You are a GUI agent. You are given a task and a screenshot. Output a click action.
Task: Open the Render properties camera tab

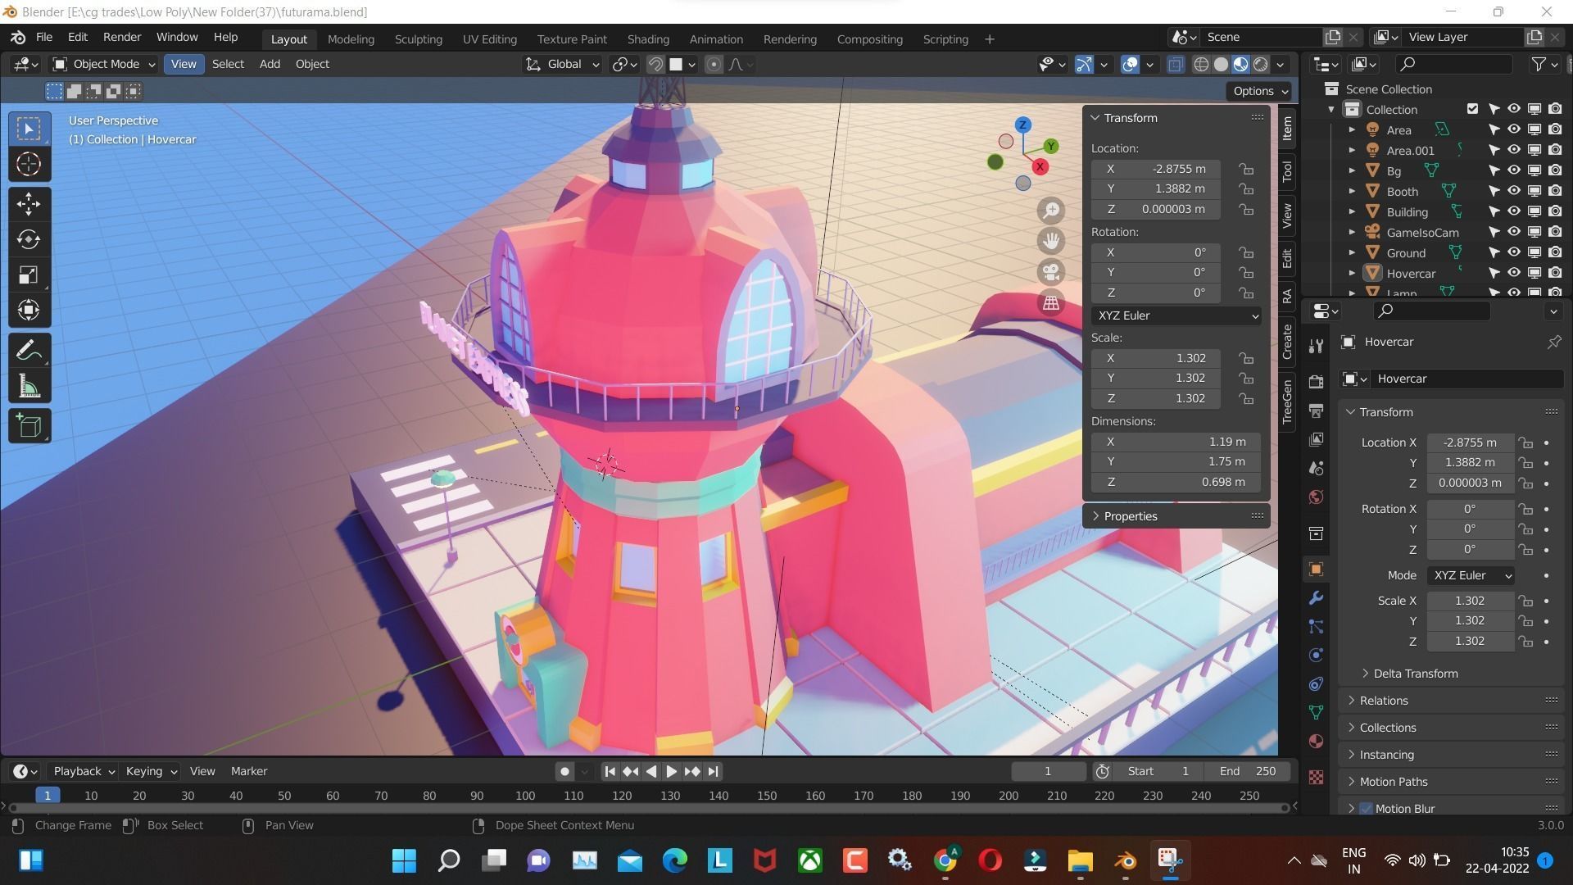1316,382
